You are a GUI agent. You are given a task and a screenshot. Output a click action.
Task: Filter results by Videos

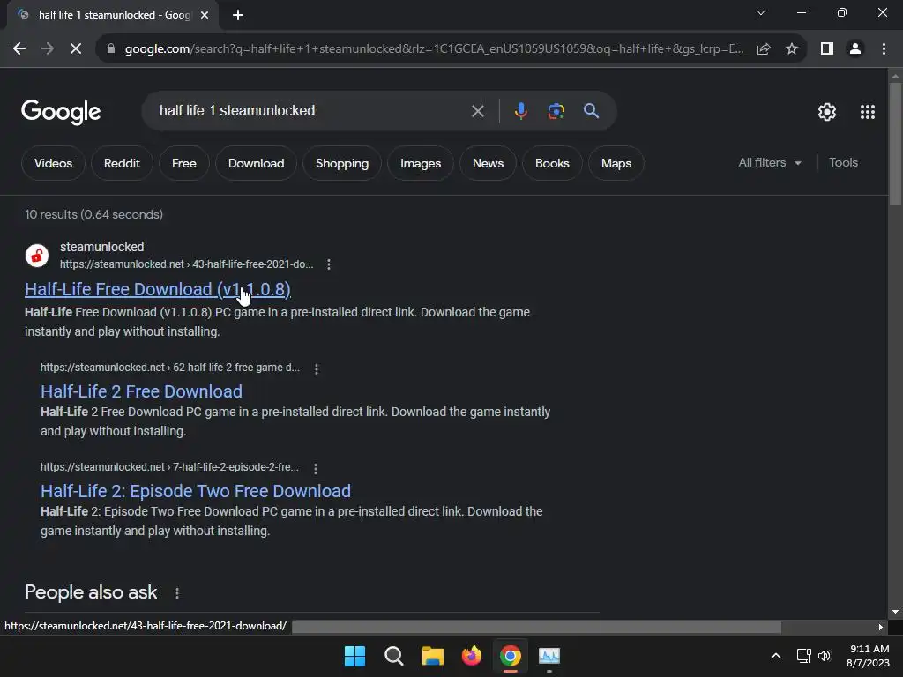click(x=53, y=163)
